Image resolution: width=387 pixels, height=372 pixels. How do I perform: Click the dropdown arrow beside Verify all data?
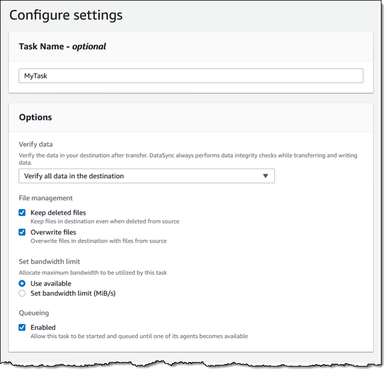coord(265,176)
